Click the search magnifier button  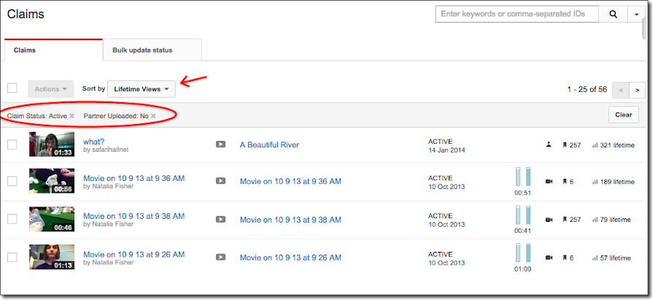[613, 14]
